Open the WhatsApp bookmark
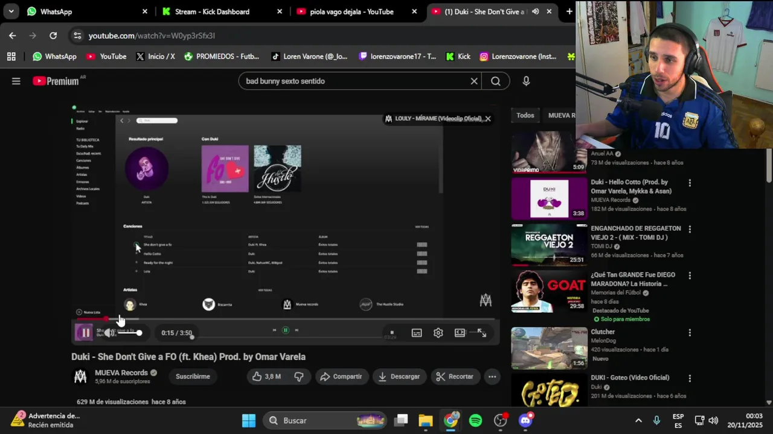The image size is (773, 434). point(55,56)
